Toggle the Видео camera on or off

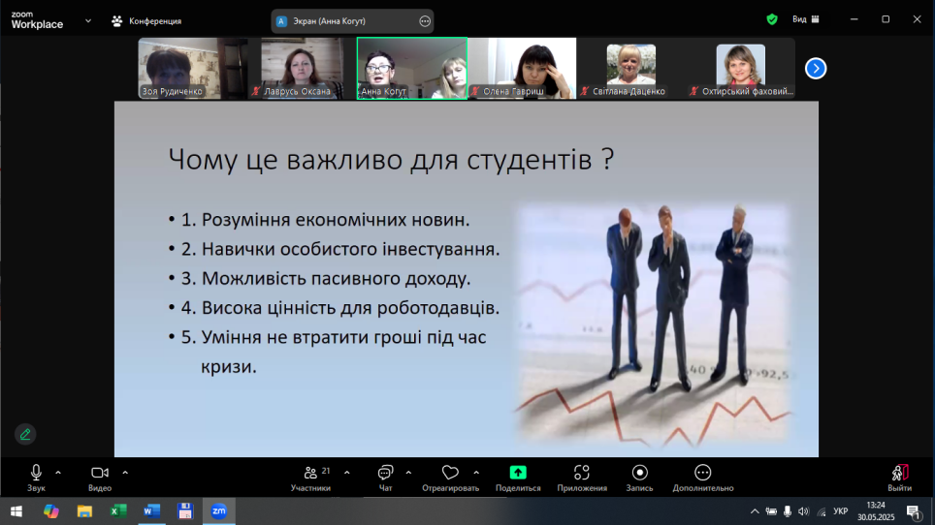[x=99, y=473]
